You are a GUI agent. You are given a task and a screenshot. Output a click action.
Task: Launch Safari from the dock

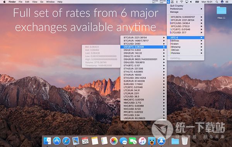(66, 141)
